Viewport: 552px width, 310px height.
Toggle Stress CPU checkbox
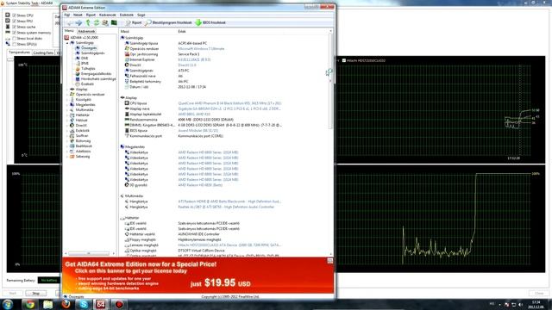(15, 15)
